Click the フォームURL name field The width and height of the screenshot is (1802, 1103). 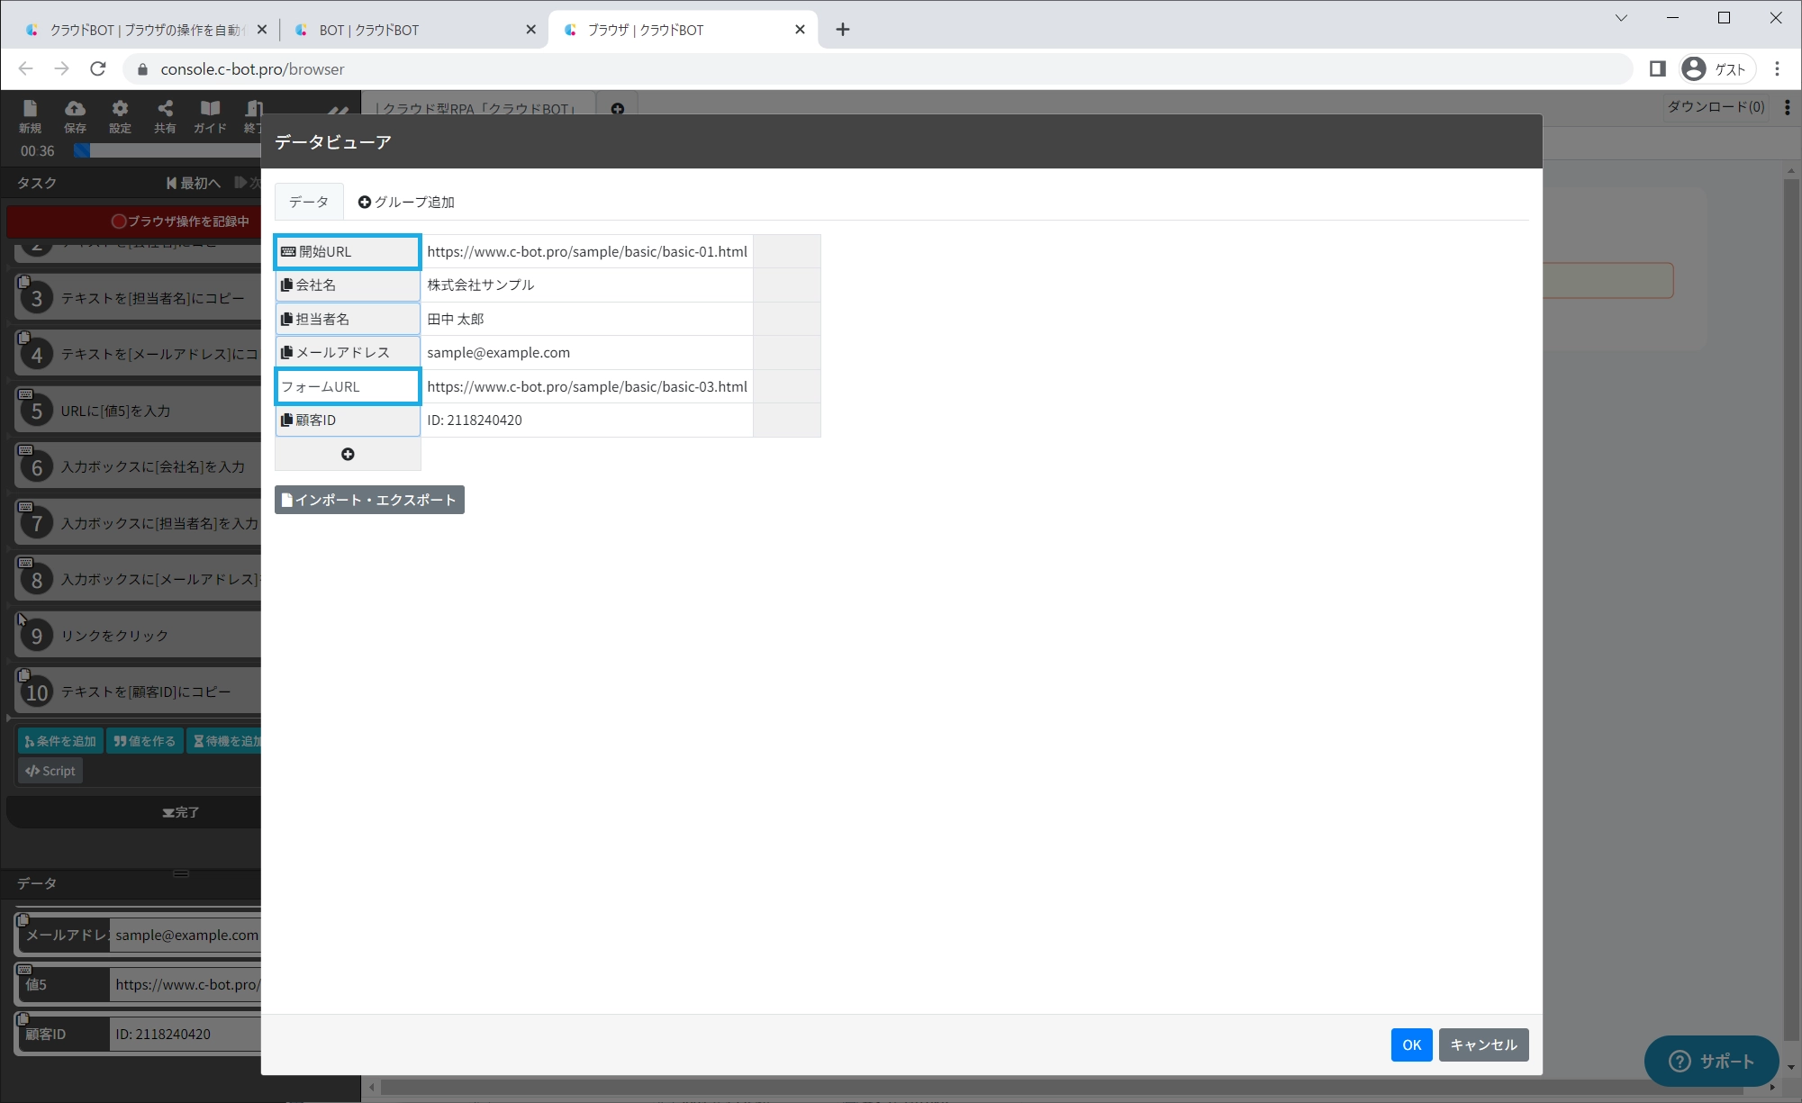click(347, 387)
